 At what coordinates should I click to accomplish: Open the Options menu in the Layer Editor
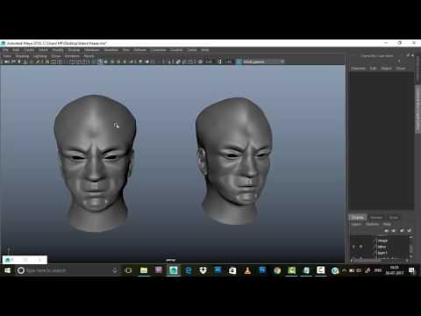pyautogui.click(x=372, y=224)
